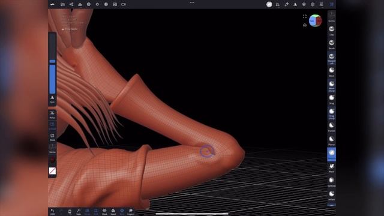Reset the view with the home icon

305,25
